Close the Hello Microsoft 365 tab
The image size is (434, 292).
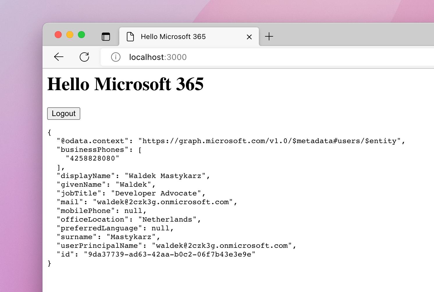(x=249, y=37)
